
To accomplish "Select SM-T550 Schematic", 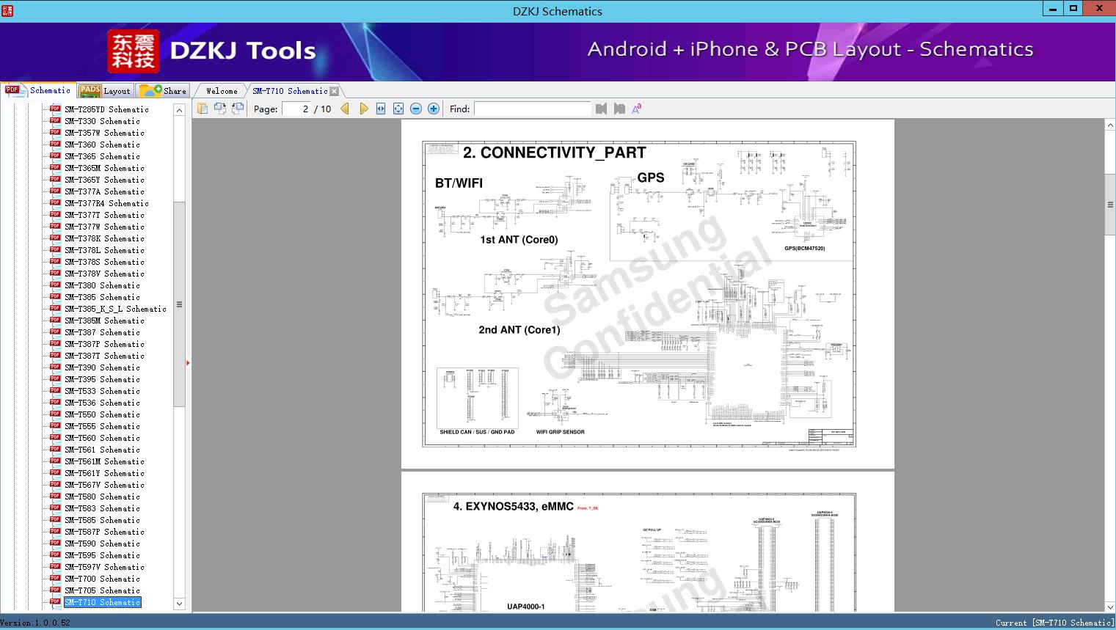I will [102, 414].
